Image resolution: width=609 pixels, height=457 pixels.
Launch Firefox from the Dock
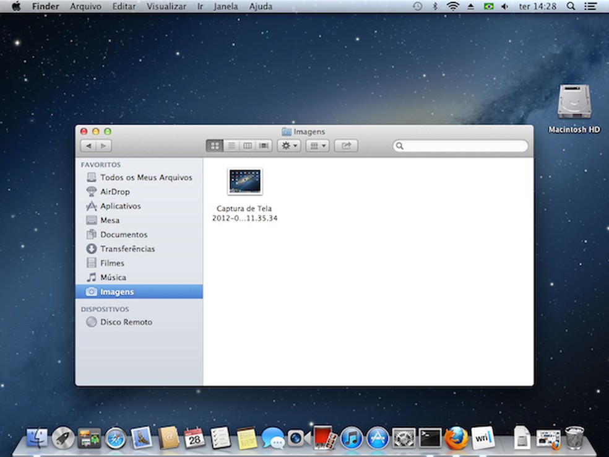456,437
